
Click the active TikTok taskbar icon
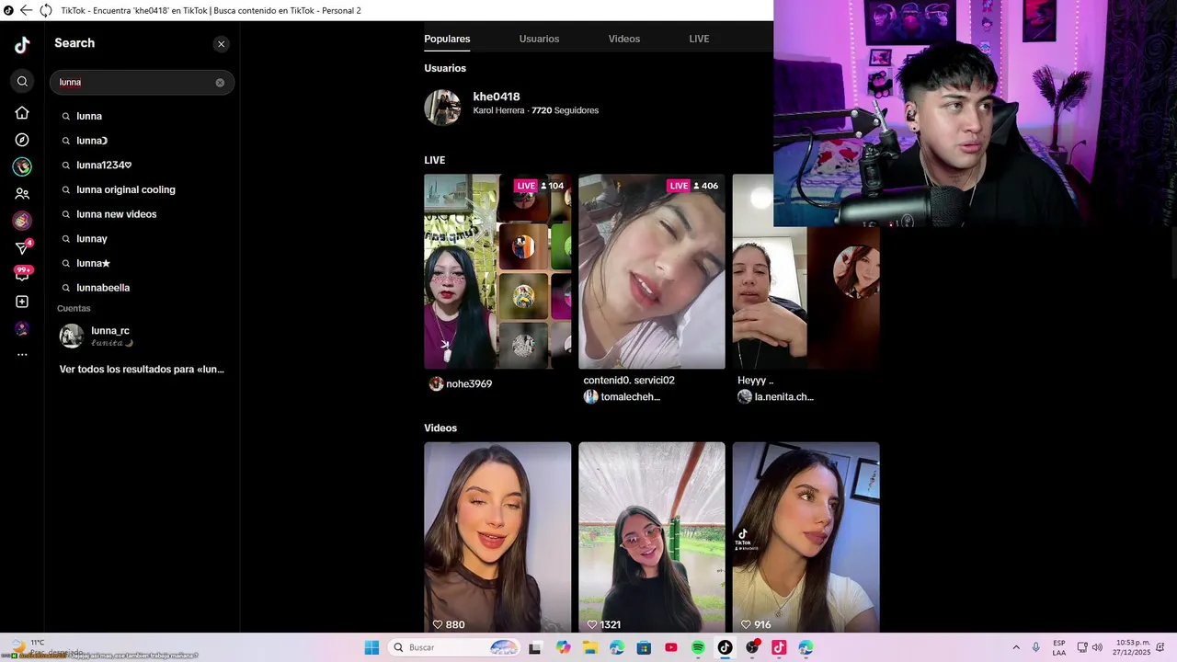point(725,647)
